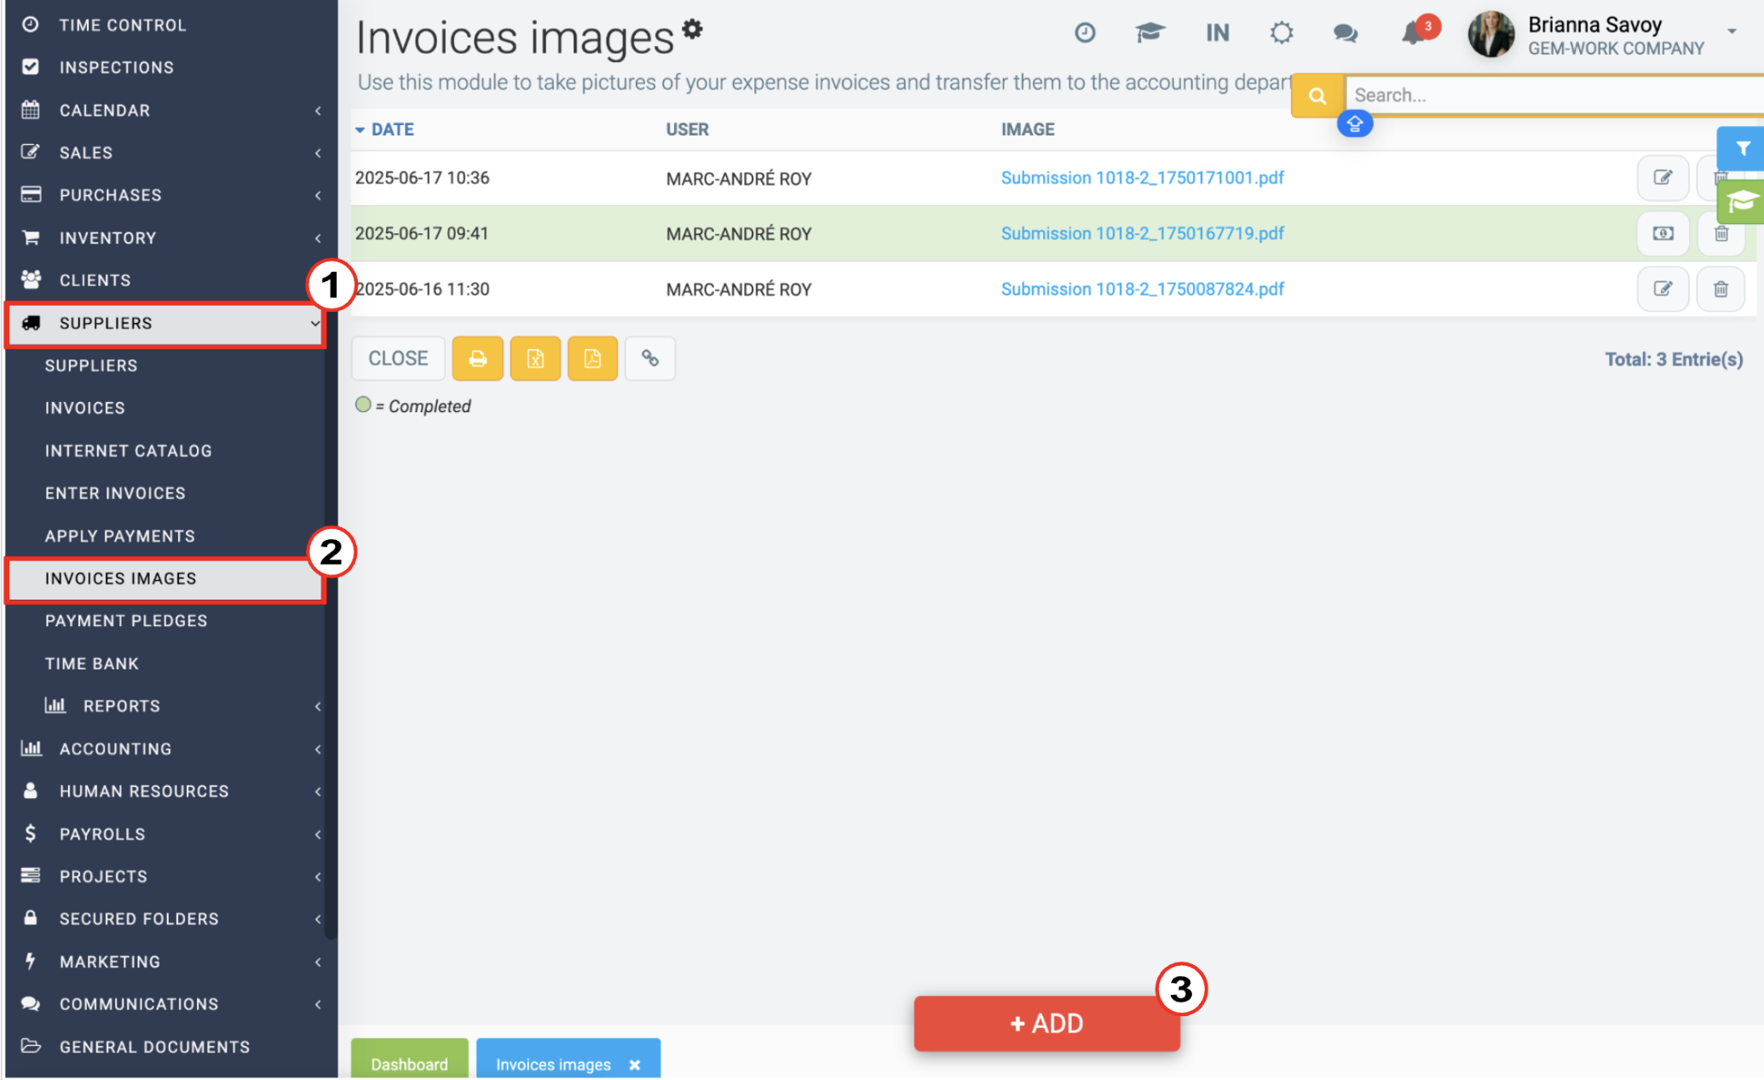The width and height of the screenshot is (1764, 1080).
Task: Click the orange search magnifier button
Action: [x=1317, y=95]
